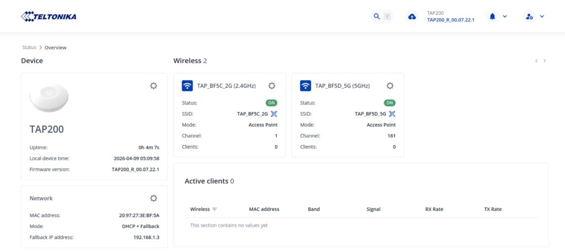The width and height of the screenshot is (565, 252).
Task: Click the firmware cloud upload icon
Action: pyautogui.click(x=412, y=17)
